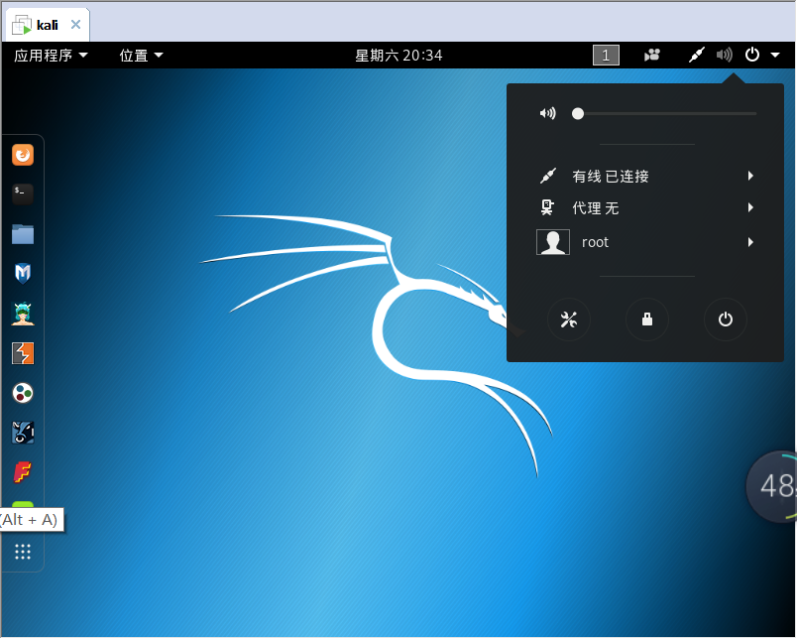The height and width of the screenshot is (639, 797).
Task: Launch Burp Suite from the dock
Action: coord(23,353)
